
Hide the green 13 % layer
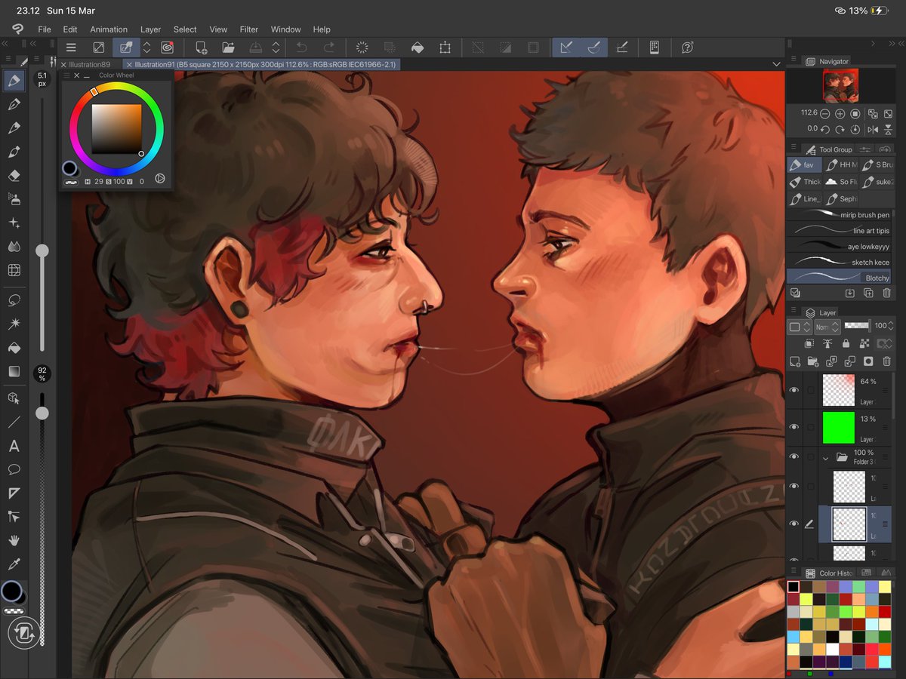pyautogui.click(x=794, y=427)
